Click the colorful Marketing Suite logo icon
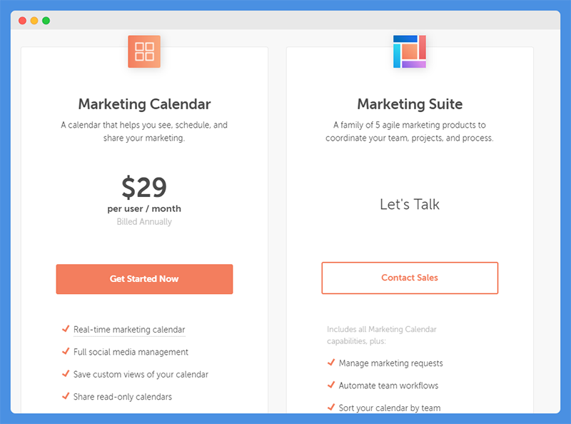 coord(410,51)
